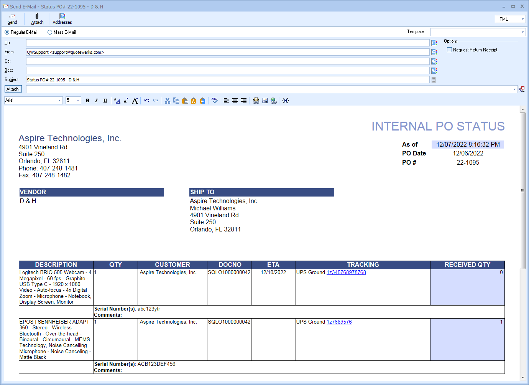The width and height of the screenshot is (529, 385).
Task: Click the Attach paperclip toolbar button
Action: [x=37, y=19]
